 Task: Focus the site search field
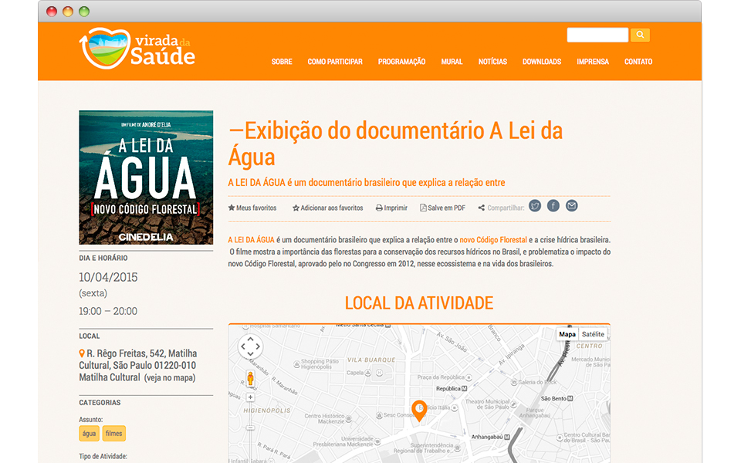click(x=597, y=35)
